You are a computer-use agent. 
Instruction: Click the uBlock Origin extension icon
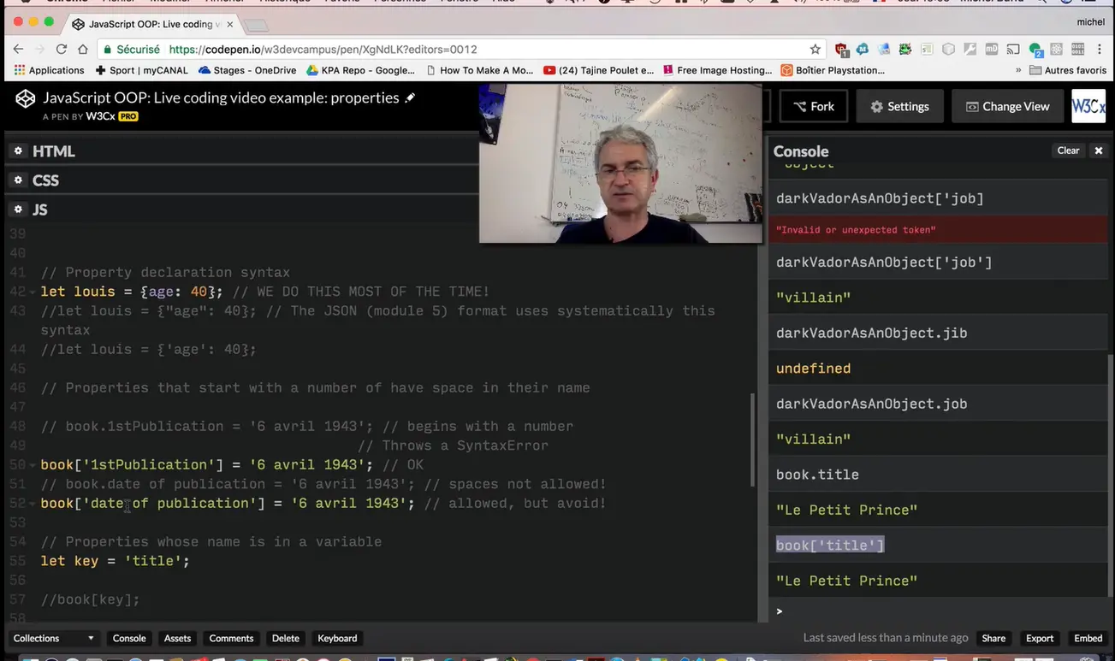pyautogui.click(x=841, y=50)
